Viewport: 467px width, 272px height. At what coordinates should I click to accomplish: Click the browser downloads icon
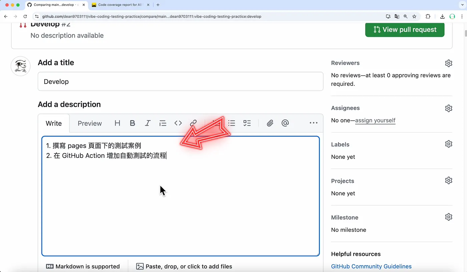[442, 16]
